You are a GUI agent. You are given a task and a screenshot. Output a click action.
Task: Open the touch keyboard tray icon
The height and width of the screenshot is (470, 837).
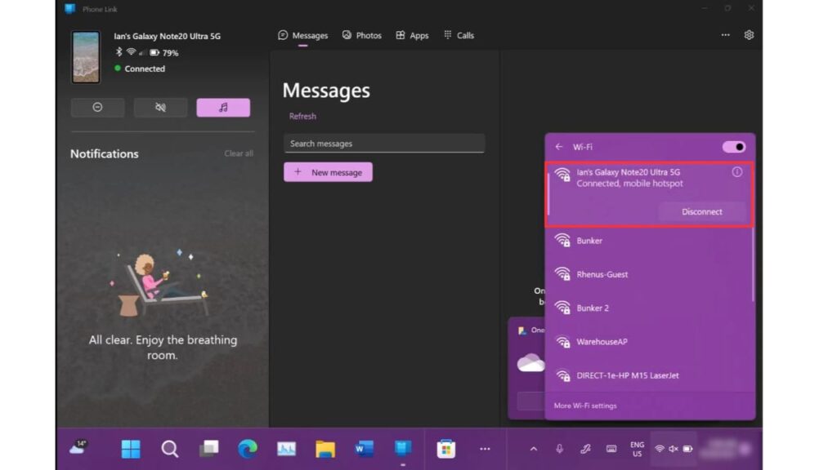click(x=611, y=450)
